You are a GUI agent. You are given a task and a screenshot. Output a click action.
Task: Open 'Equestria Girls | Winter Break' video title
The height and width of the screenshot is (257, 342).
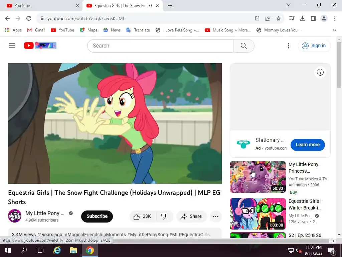(x=305, y=204)
